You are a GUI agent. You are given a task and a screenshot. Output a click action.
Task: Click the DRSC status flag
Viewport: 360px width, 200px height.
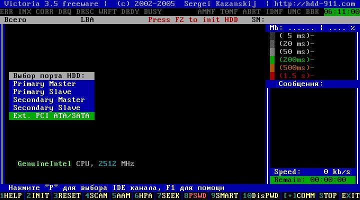pos(85,11)
